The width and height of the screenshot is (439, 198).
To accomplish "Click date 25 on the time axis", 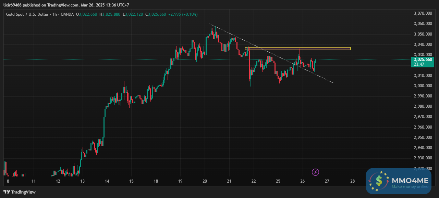I will point(278,181).
